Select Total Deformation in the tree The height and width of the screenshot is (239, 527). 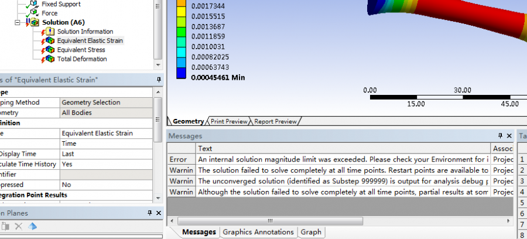pyautogui.click(x=82, y=59)
